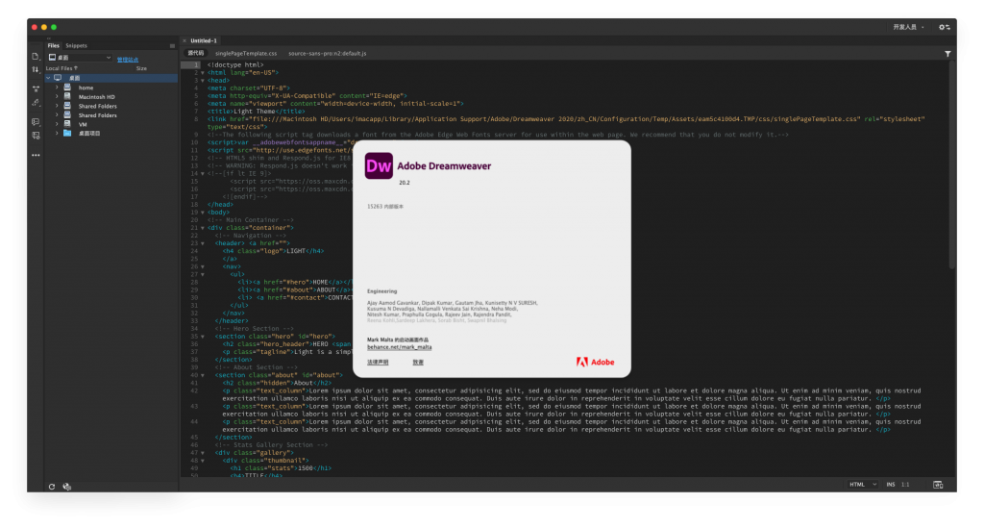
Task: Select the 源代码 source code tab
Action: pos(196,53)
